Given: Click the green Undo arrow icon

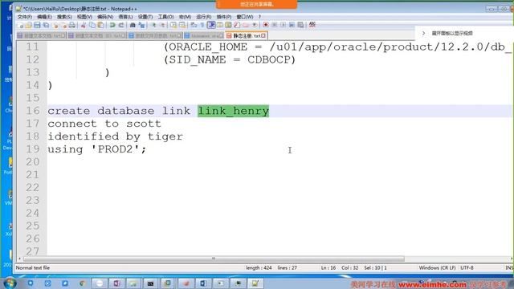Looking at the screenshot, I should [x=112, y=25].
